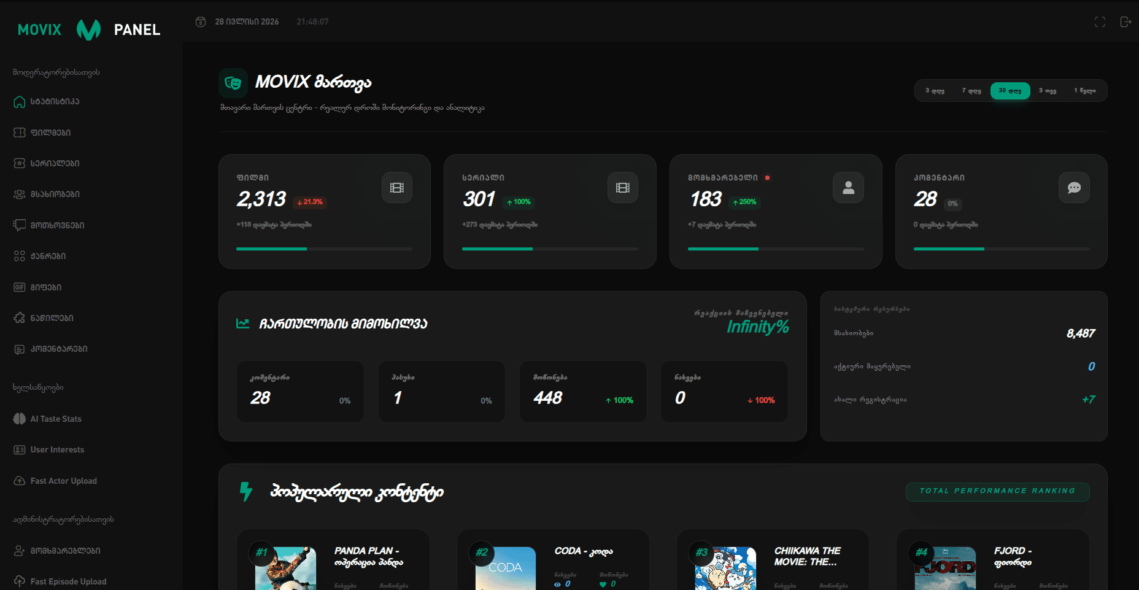Click user icon in მომხმარებელი card

[x=849, y=188]
